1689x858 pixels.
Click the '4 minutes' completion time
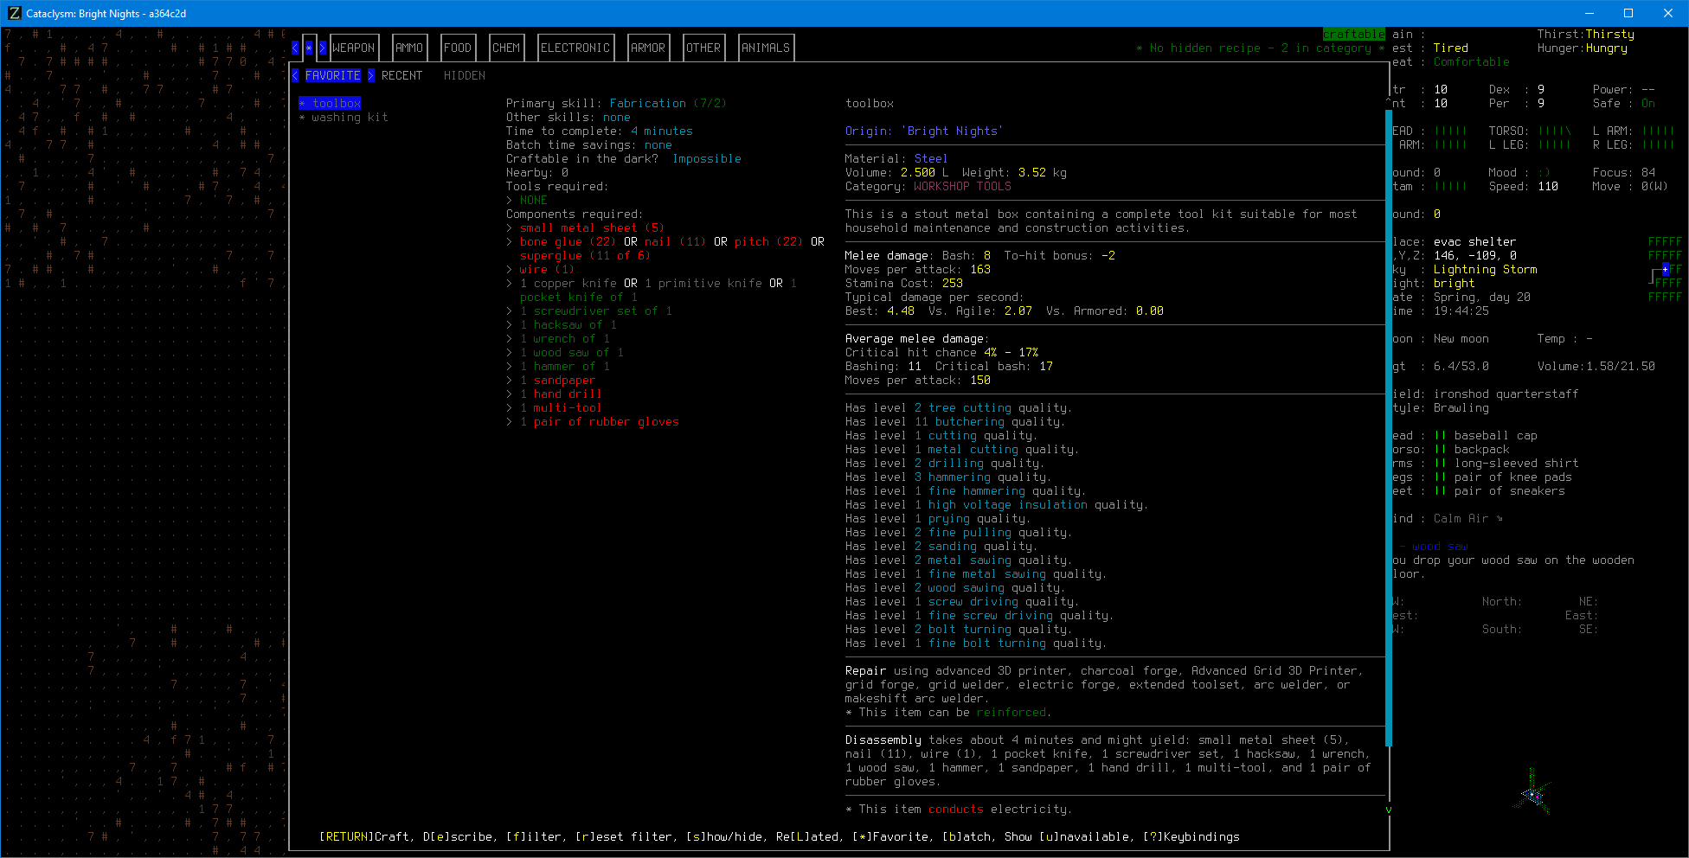point(662,131)
